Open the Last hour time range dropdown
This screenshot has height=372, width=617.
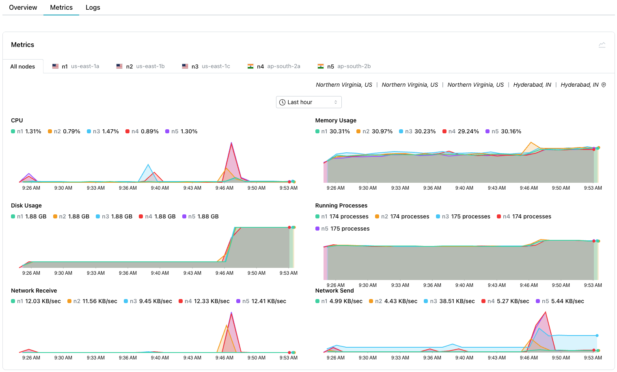point(308,102)
